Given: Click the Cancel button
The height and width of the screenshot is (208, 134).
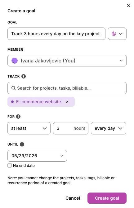Looking at the screenshot, I should [73, 198].
